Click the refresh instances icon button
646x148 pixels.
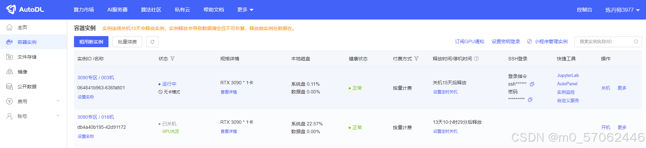(152, 42)
